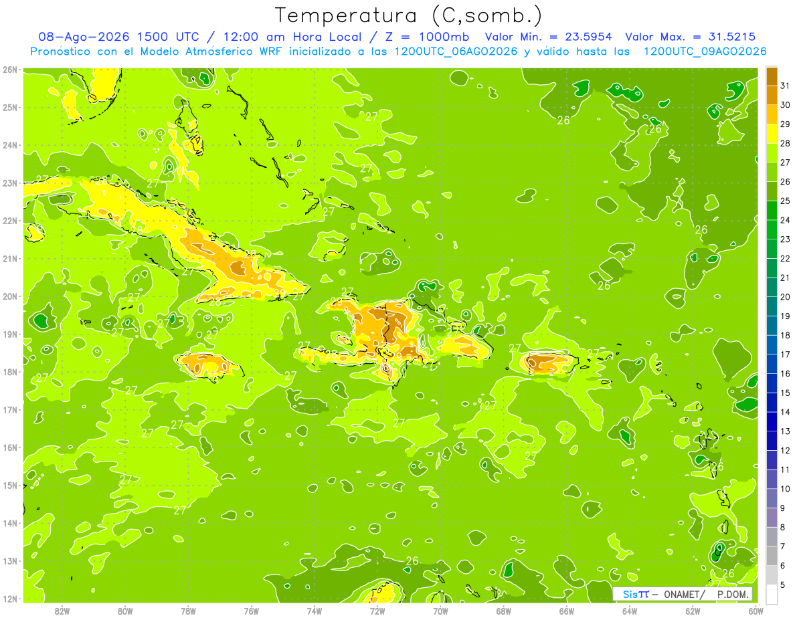The width and height of the screenshot is (803, 620).
Task: Click the "60W" longitude axis label
Action: click(x=755, y=611)
